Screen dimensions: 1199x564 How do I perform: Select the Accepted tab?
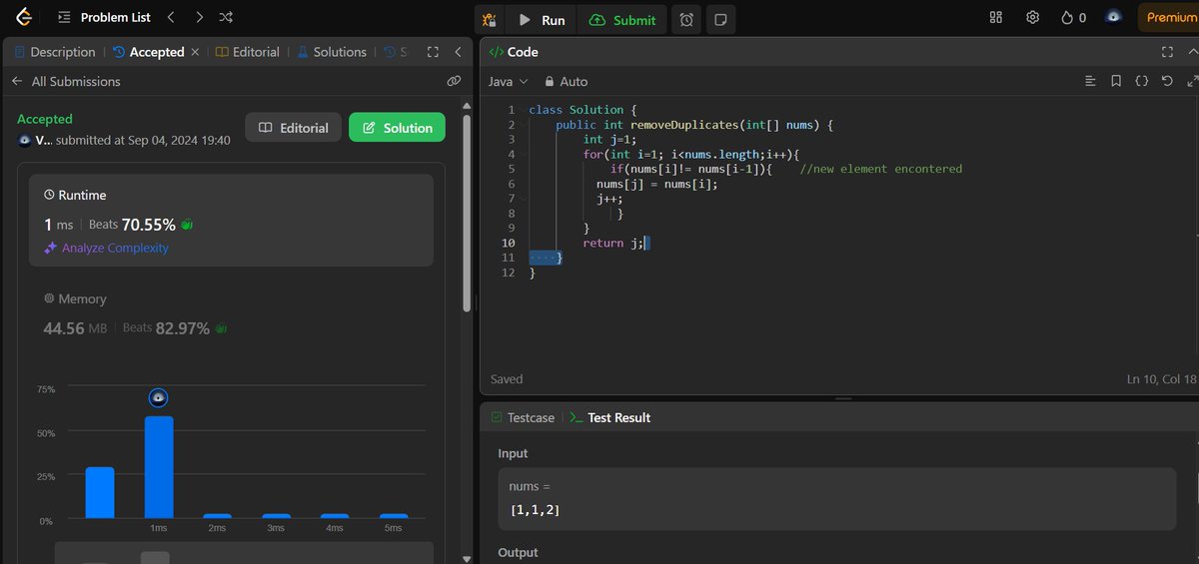[149, 52]
